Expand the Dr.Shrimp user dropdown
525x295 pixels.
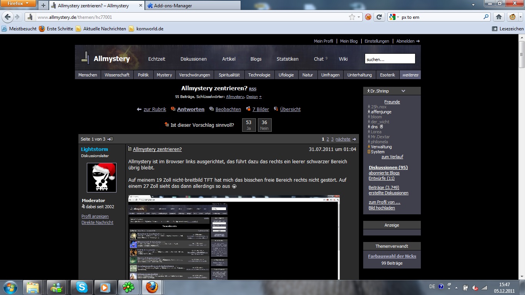[403, 91]
